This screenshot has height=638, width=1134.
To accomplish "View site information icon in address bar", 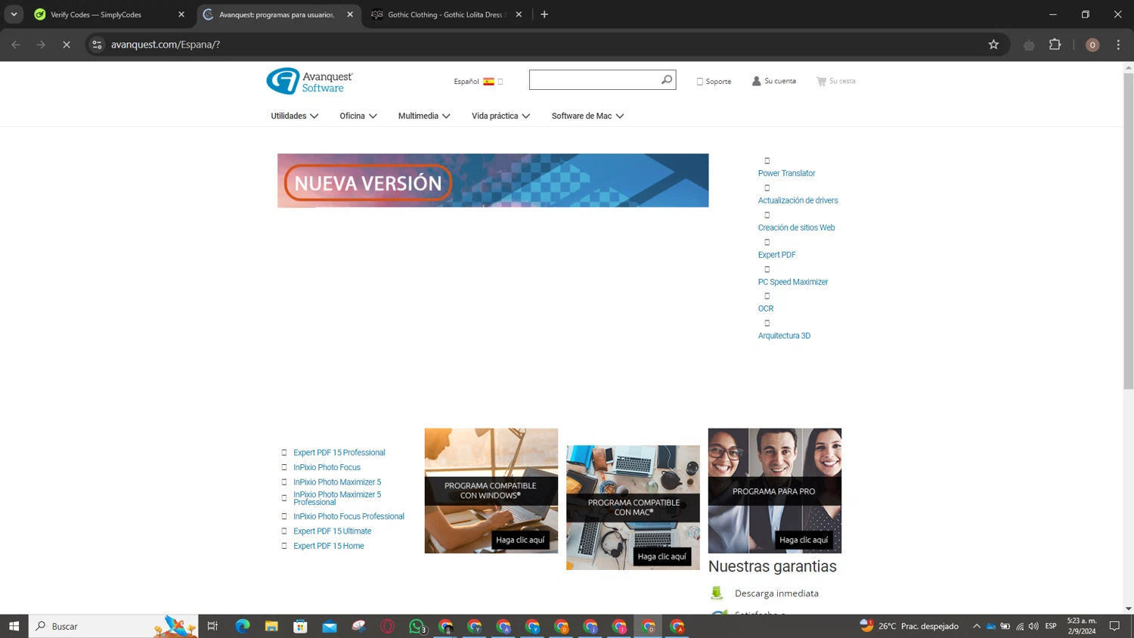I will click(x=97, y=45).
